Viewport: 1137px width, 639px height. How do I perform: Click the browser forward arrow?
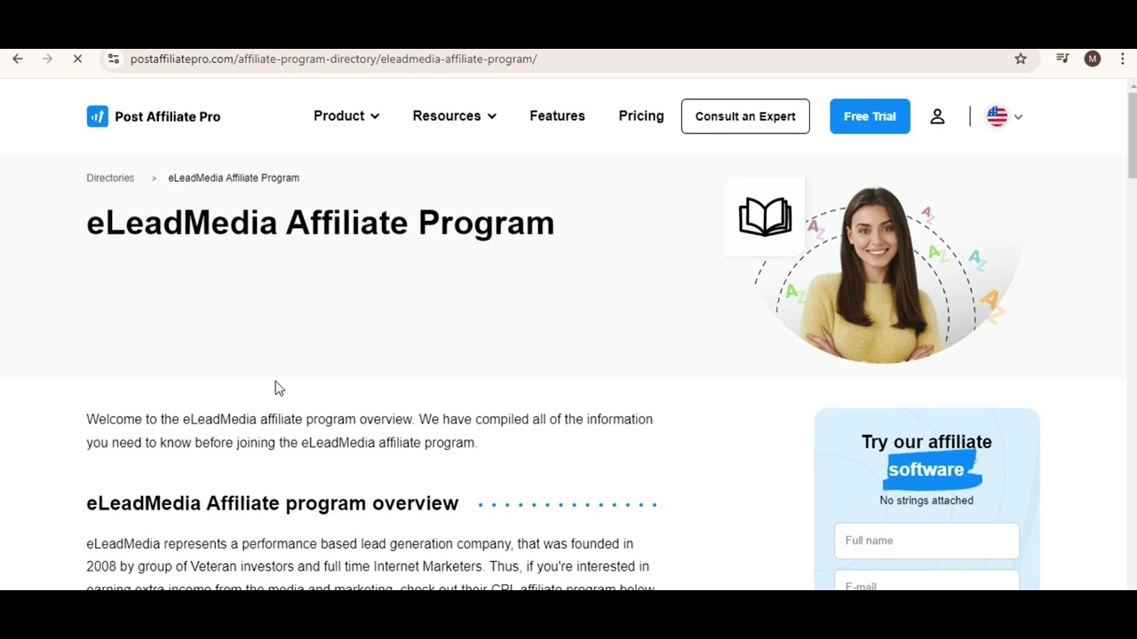point(48,59)
